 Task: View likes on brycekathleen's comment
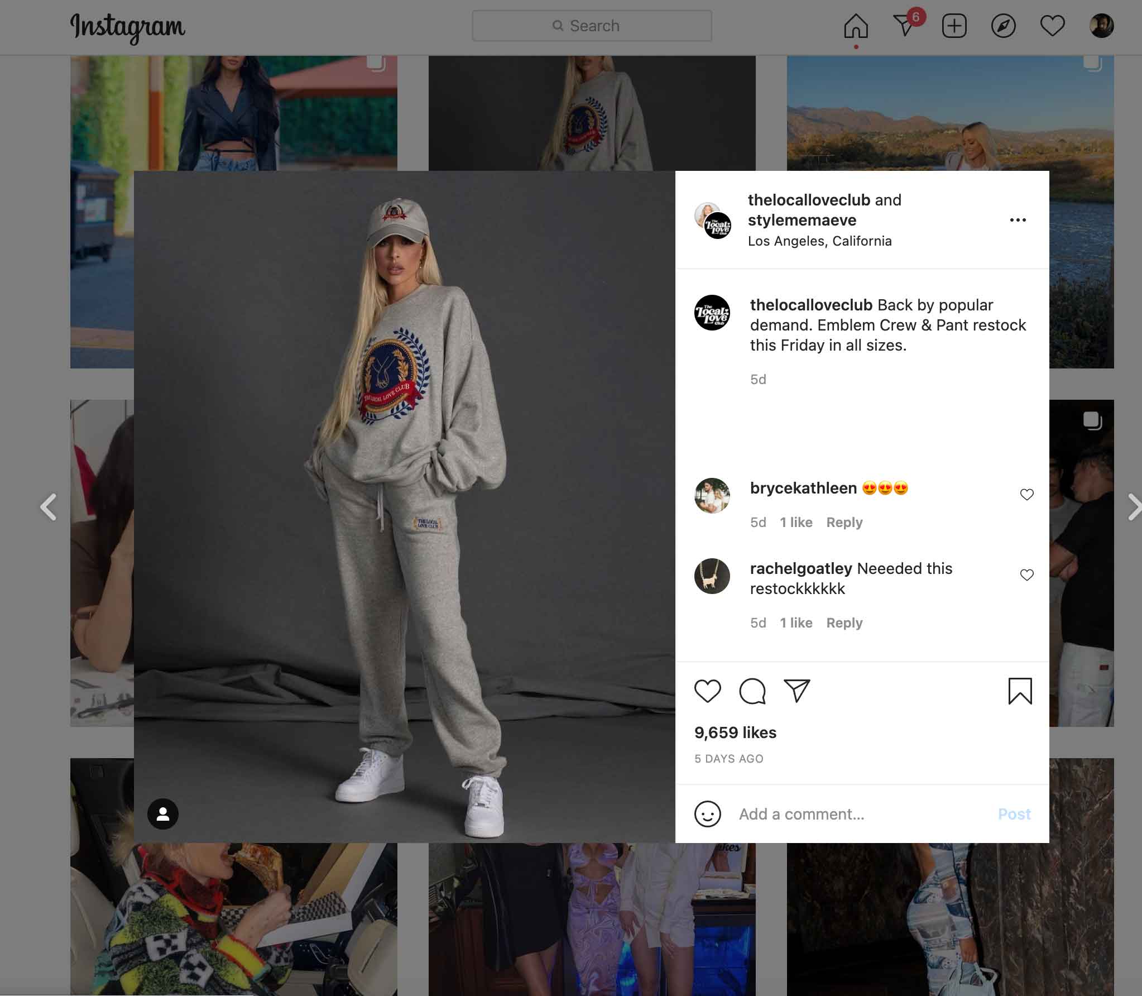pyautogui.click(x=796, y=523)
